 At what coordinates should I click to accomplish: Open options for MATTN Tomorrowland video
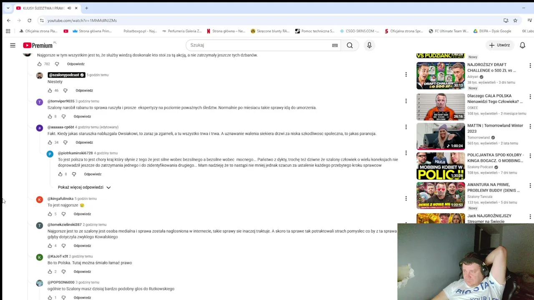pyautogui.click(x=530, y=126)
